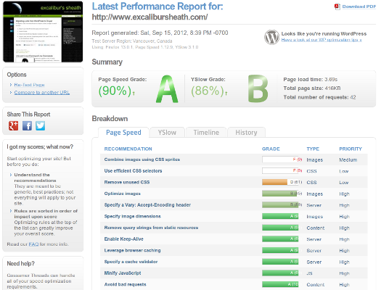Open the WP optimization tips link
This screenshot has height=290, width=381.
click(x=321, y=40)
